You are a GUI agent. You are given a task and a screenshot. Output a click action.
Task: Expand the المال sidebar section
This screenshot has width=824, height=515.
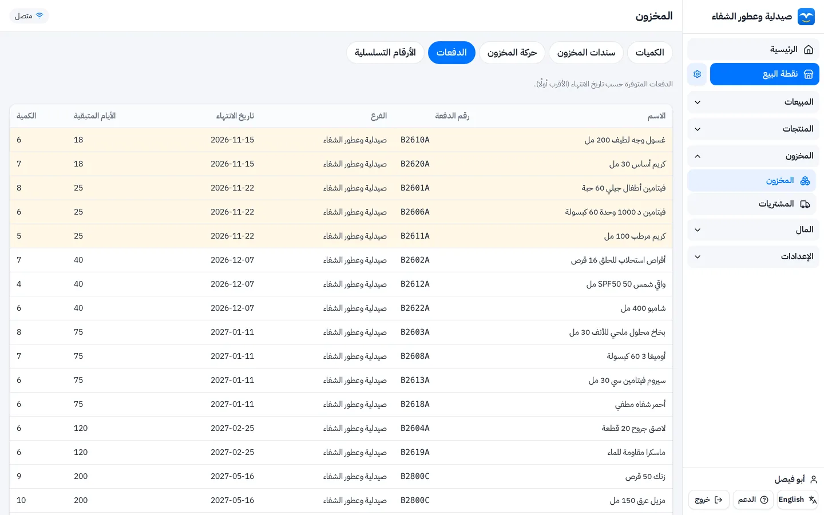(753, 230)
